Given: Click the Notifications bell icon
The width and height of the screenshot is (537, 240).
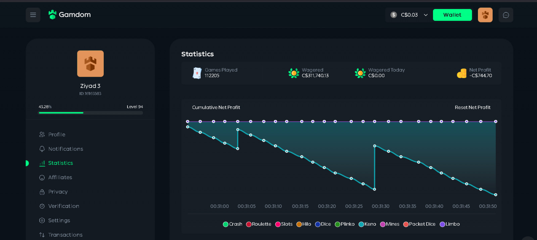Looking at the screenshot, I should [x=42, y=149].
